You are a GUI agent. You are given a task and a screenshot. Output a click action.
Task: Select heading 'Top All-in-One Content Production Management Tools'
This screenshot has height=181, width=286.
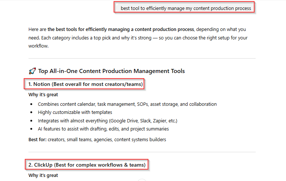point(111,71)
